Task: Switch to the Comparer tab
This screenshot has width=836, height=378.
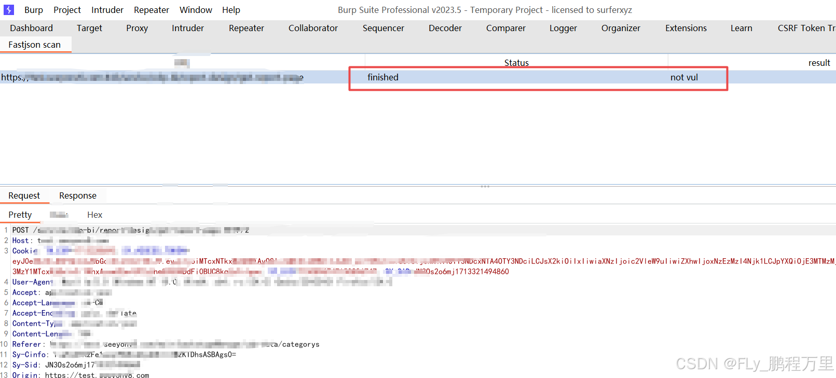Action: coord(506,28)
